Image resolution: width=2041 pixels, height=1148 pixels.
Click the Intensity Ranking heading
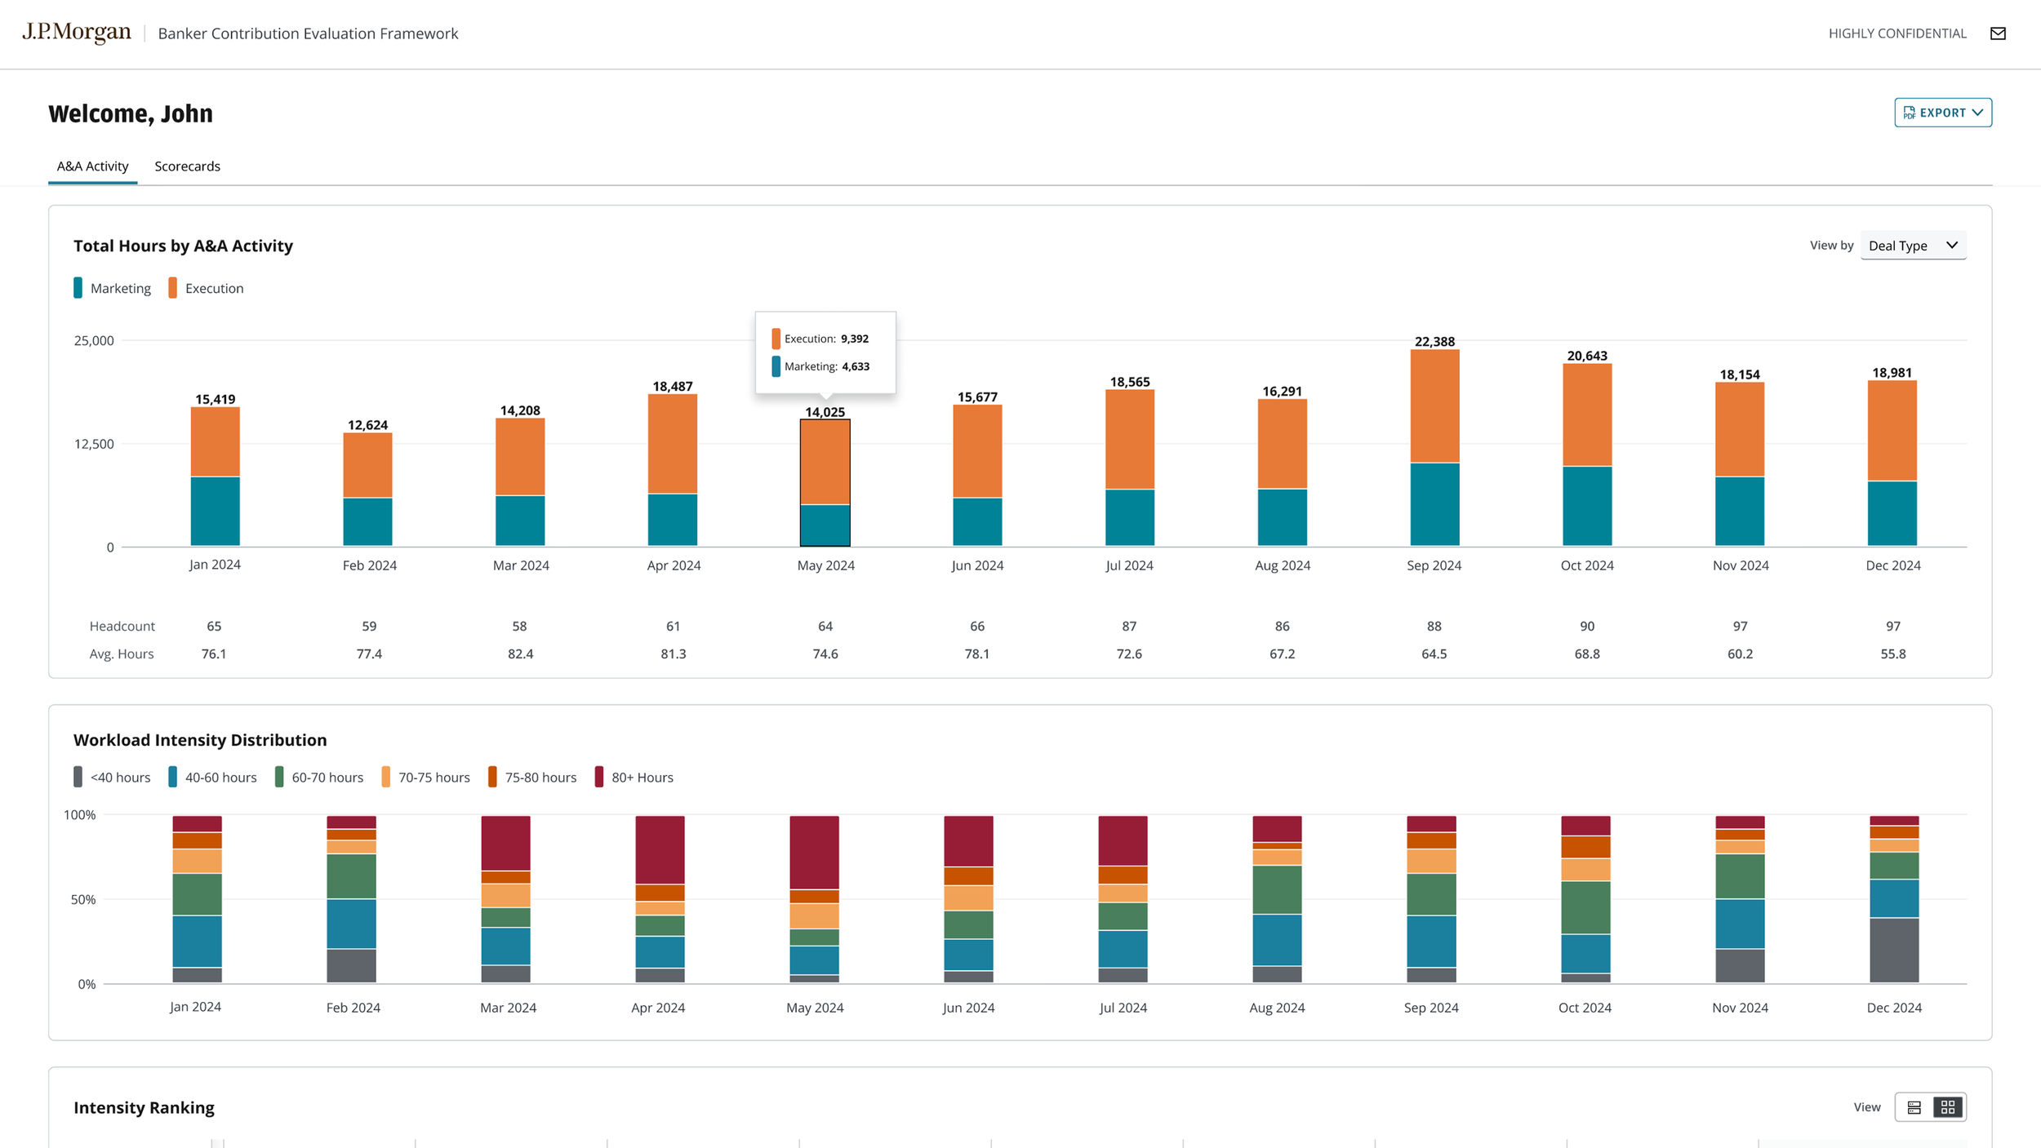click(144, 1107)
